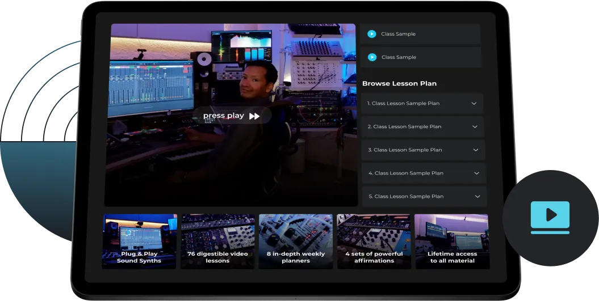599x301 pixels.
Task: View the 4 sets of powerful affirmations thumbnail
Action: click(x=374, y=241)
